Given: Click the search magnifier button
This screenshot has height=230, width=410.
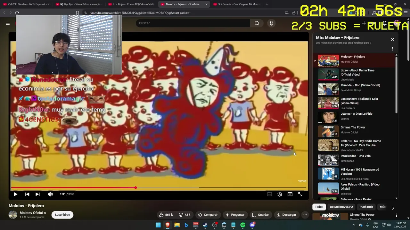Looking at the screenshot, I should click(257, 23).
